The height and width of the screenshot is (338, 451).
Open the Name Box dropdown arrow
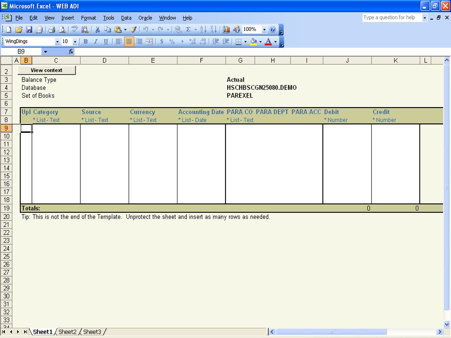46,52
